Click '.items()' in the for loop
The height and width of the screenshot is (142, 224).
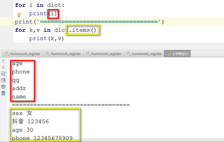[x=83, y=30]
